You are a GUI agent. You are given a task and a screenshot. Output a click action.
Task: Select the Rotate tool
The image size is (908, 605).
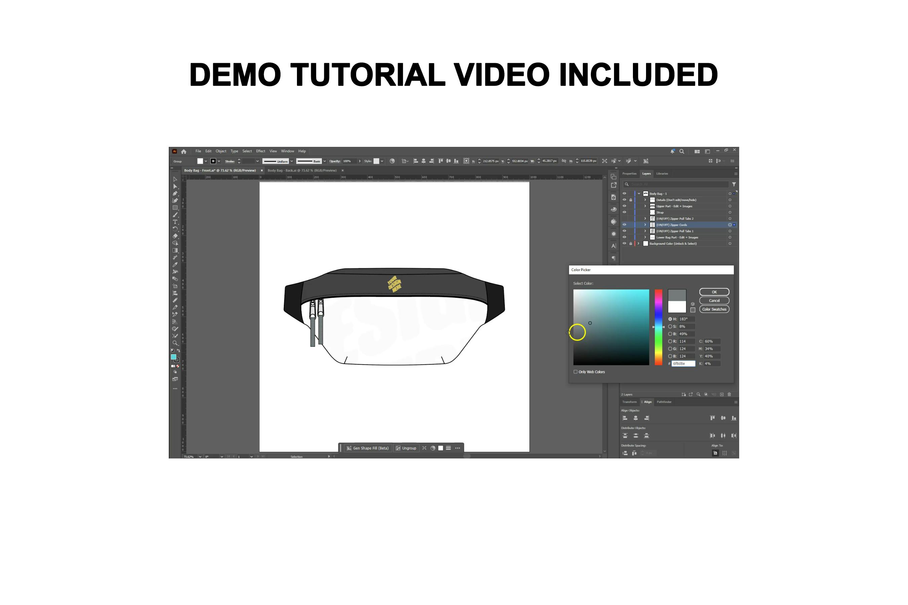tap(175, 229)
